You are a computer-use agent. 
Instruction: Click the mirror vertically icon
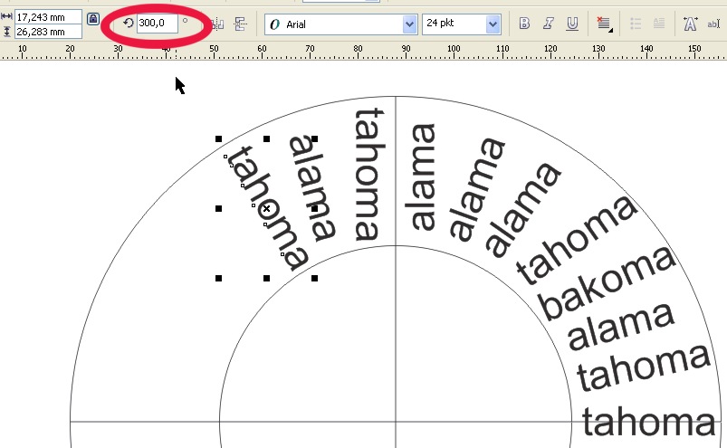[240, 24]
